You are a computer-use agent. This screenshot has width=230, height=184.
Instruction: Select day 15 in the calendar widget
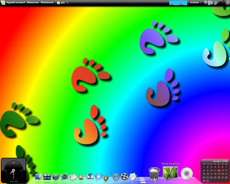[204, 174]
